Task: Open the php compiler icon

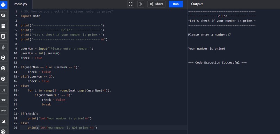Action: pos(3,111)
